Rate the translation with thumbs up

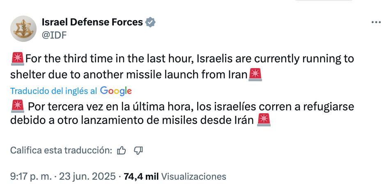121,151
